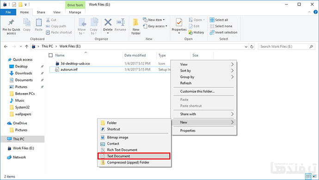Screen dimensions: 319x180
Task: Click Edit in the Open group
Action: (x=194, y=26)
